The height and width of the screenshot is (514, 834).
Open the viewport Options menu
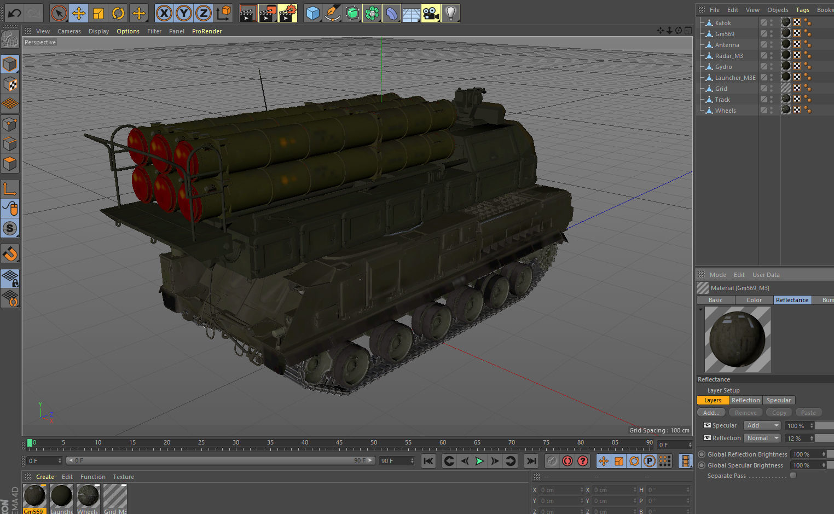[128, 31]
